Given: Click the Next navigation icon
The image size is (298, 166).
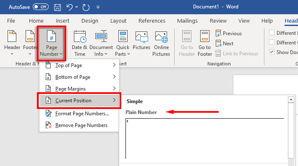Looking at the screenshot, I should 218,44.
